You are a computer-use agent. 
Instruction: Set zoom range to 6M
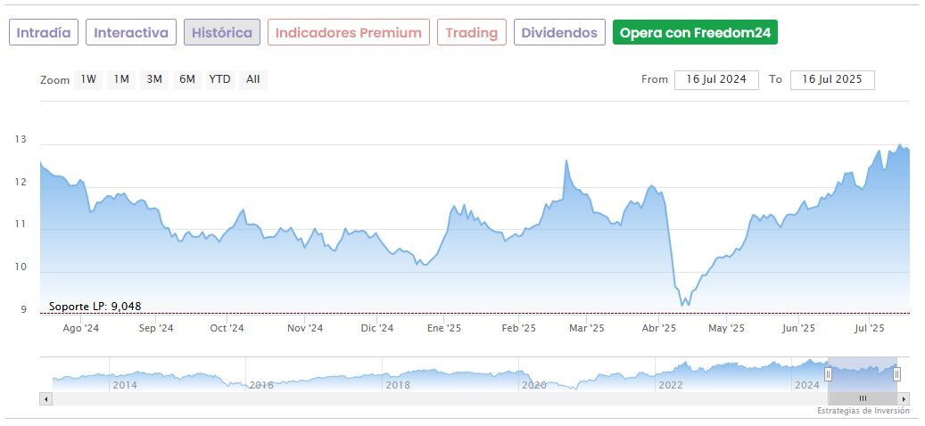coord(186,79)
